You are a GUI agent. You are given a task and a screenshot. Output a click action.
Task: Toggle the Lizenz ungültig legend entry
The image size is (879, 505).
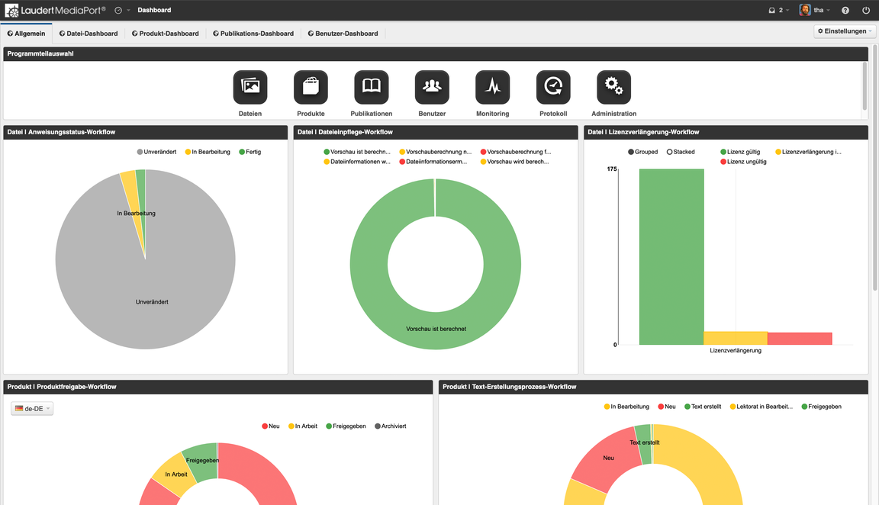click(743, 162)
